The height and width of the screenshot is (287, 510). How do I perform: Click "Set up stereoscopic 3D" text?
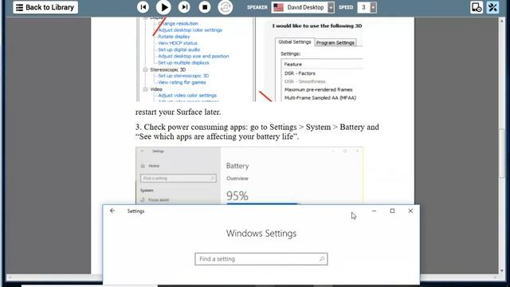183,76
